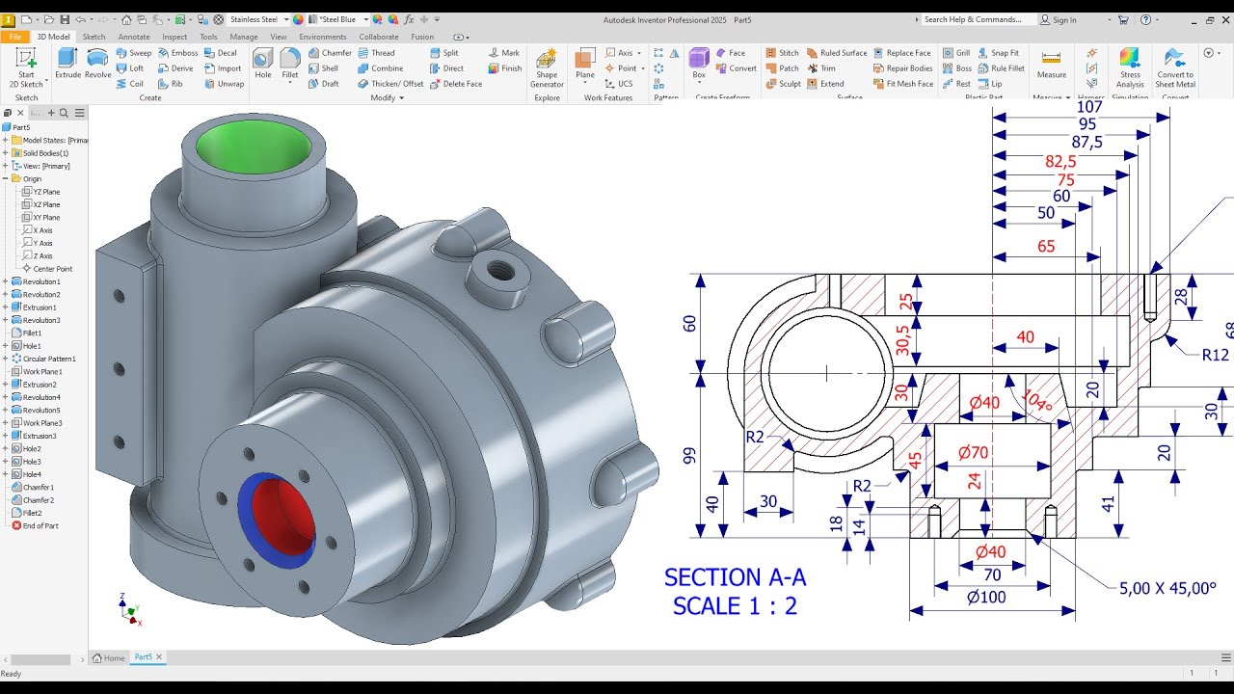This screenshot has height=694, width=1234.
Task: Select Chamfer2 in browser tree
Action: click(33, 500)
